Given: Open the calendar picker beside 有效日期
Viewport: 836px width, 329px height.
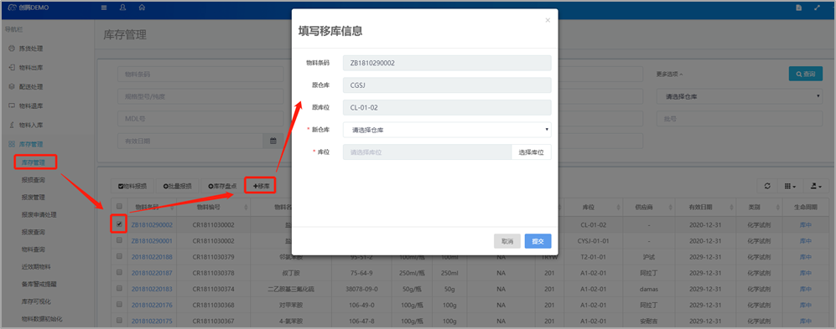Looking at the screenshot, I should pos(273,141).
